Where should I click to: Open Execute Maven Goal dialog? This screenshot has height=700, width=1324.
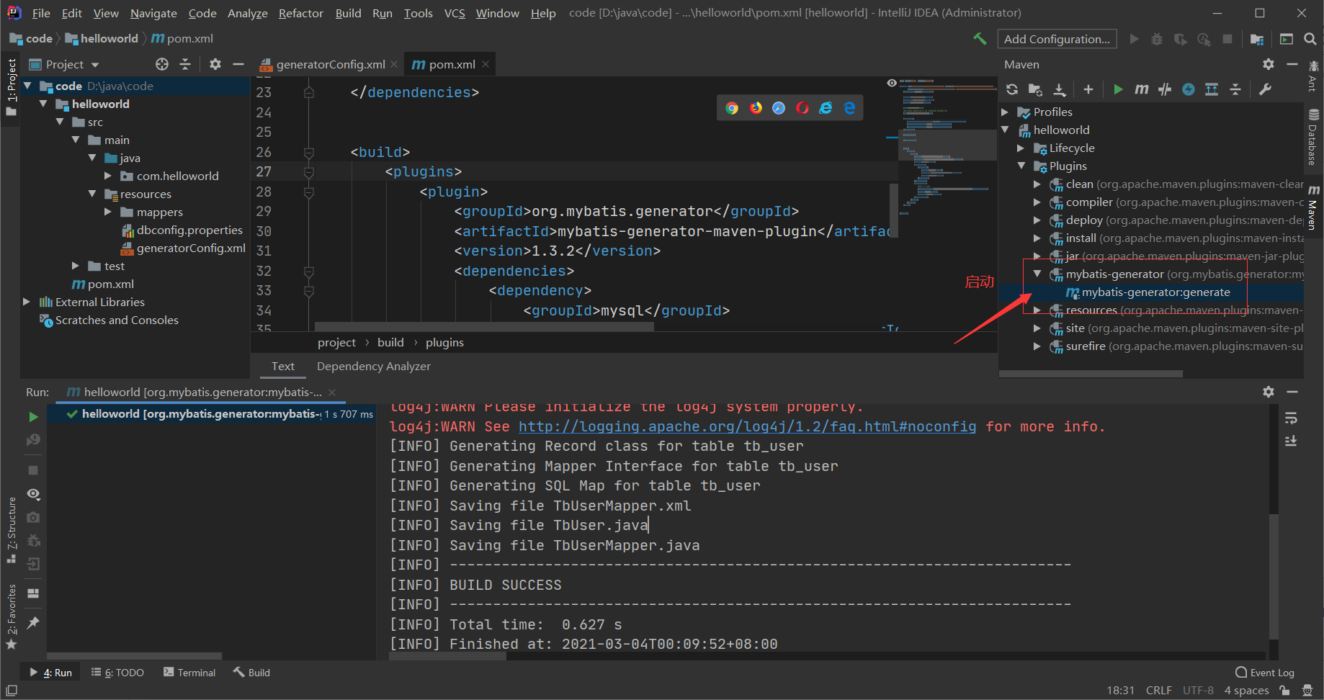1142,89
